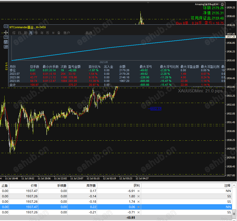Click the 余额 2179.26 balance text
The image size is (237, 221).
point(213,8)
